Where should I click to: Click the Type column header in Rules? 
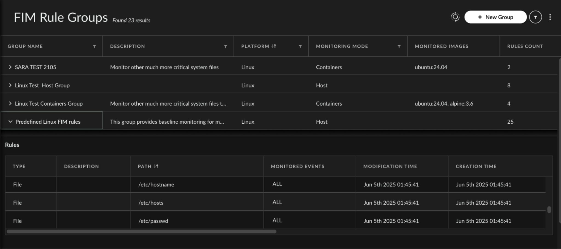tap(19, 166)
